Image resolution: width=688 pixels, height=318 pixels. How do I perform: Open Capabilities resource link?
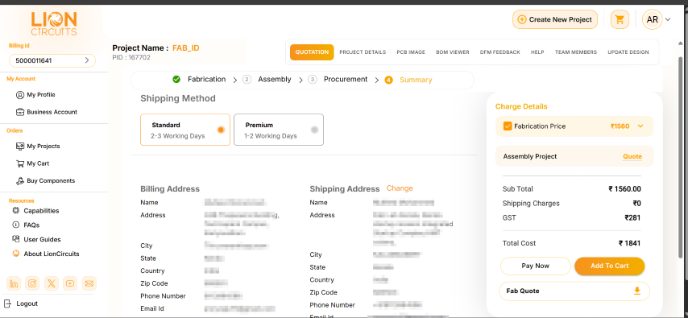41,211
